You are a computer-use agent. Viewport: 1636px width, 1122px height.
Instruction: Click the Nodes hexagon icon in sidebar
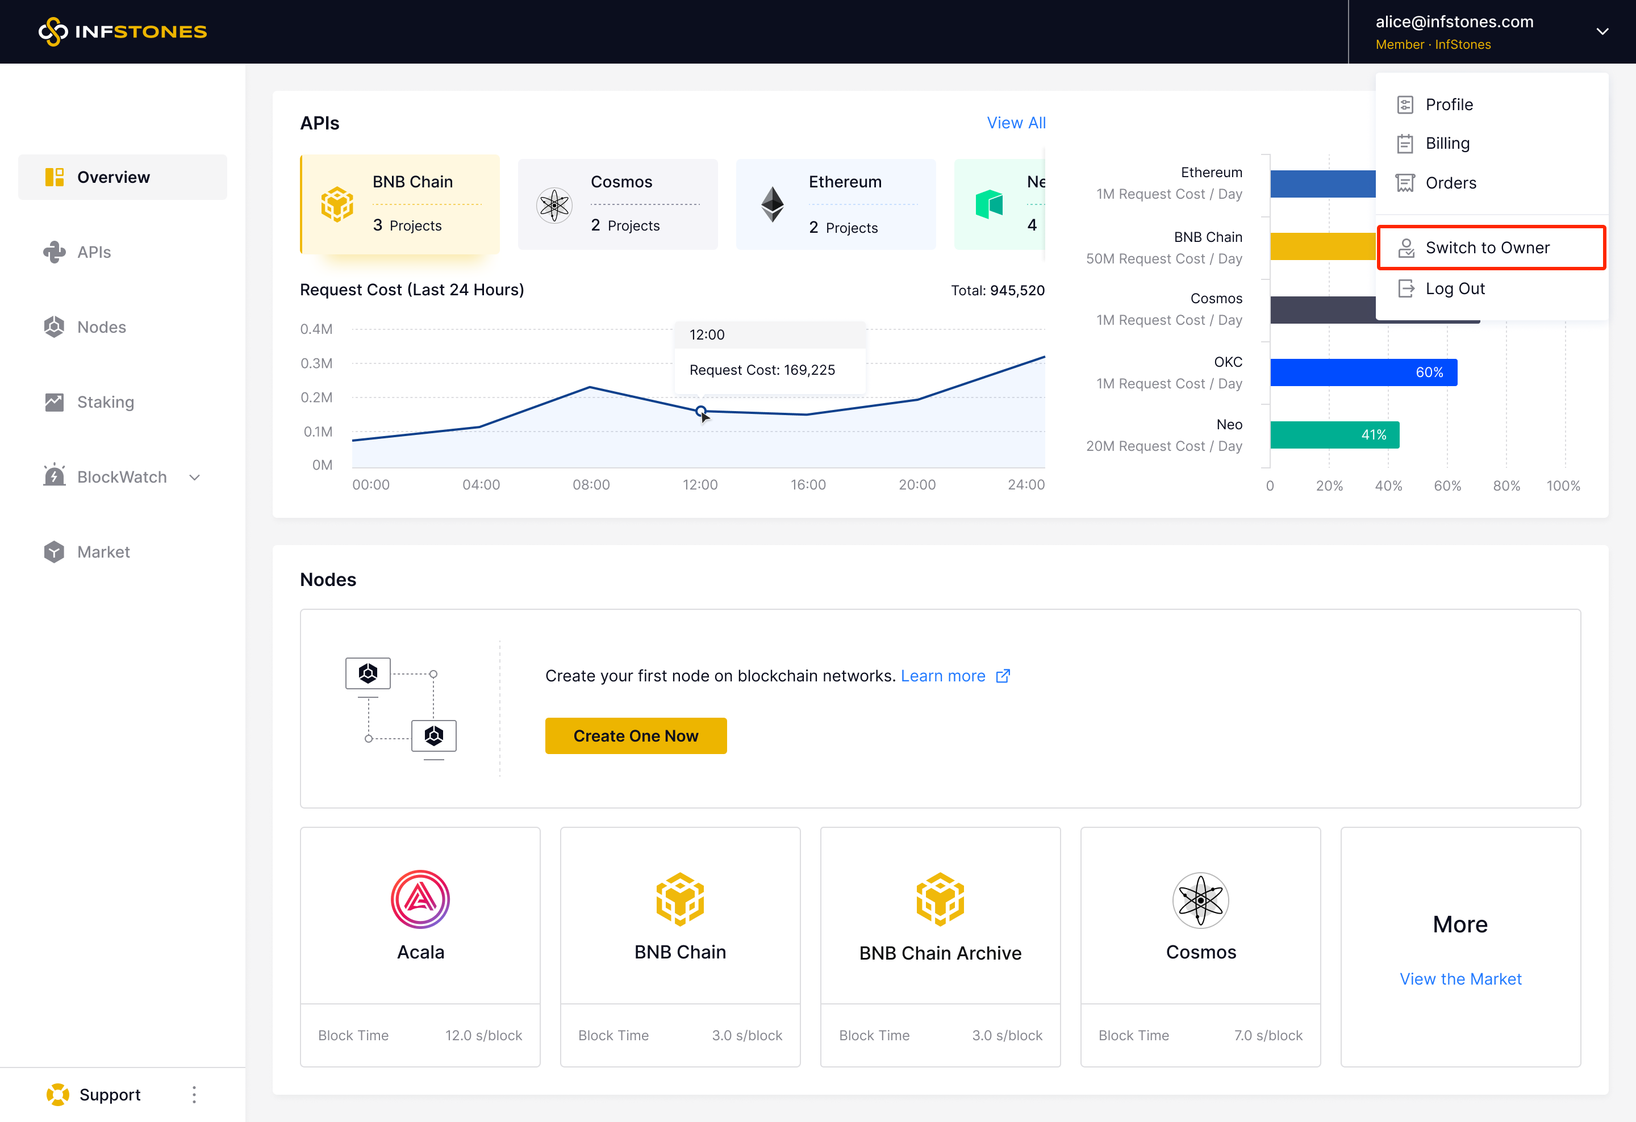coord(54,327)
